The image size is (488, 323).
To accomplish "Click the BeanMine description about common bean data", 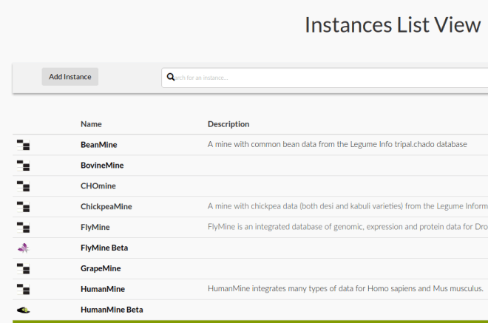I will [x=337, y=144].
